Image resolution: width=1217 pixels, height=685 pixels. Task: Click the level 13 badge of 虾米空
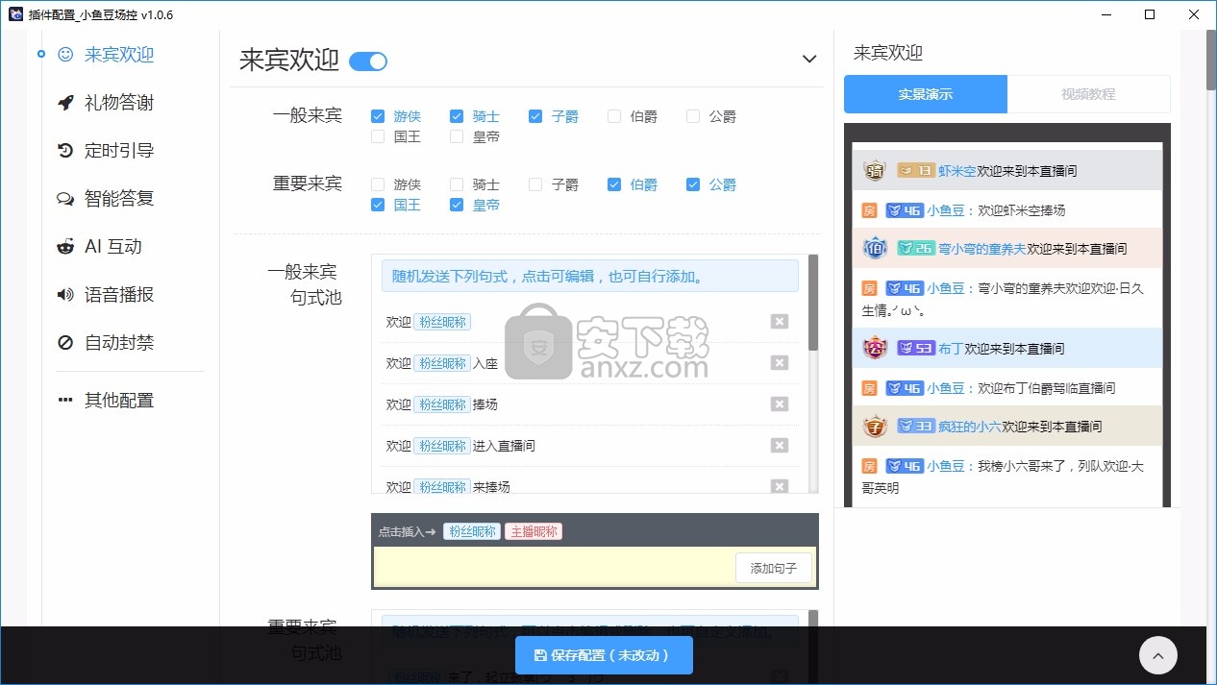[915, 170]
